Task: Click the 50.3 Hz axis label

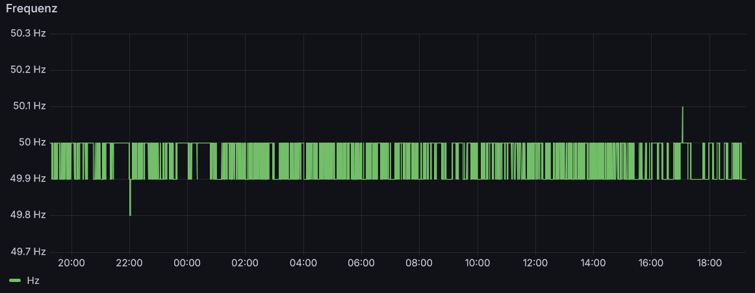Action: coord(28,34)
